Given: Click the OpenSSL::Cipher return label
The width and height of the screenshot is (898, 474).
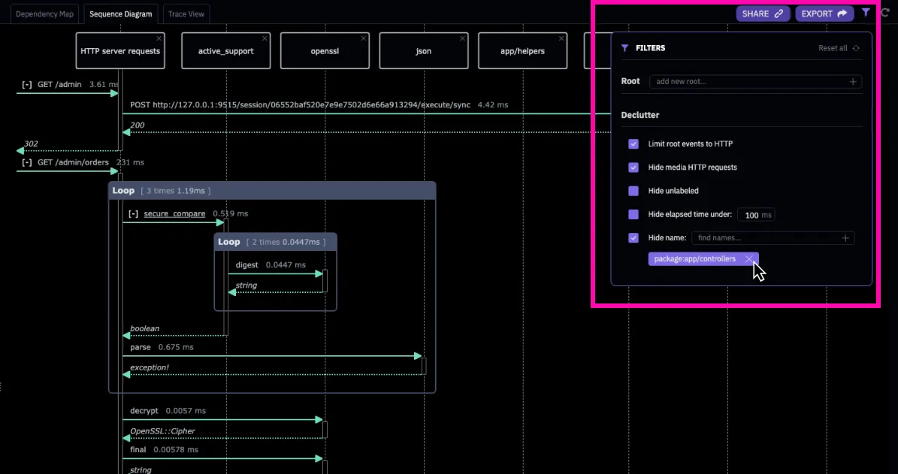Looking at the screenshot, I should pos(162,430).
